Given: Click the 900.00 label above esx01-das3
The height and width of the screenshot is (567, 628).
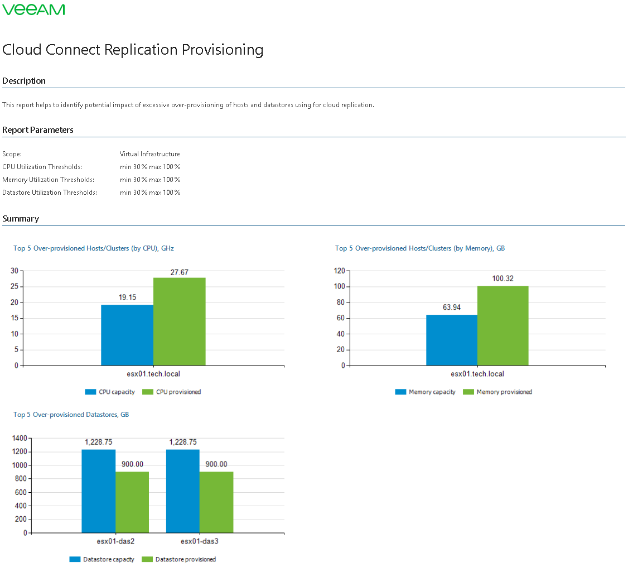Looking at the screenshot, I should (x=216, y=464).
